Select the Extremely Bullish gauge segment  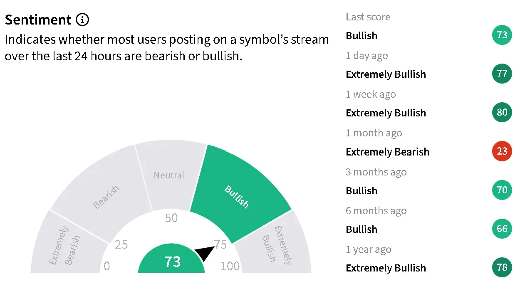pyautogui.click(x=275, y=244)
